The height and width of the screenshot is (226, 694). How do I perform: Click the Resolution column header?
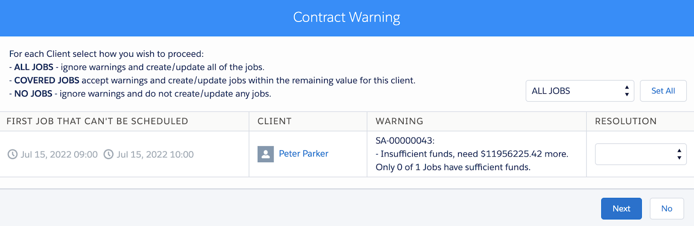(x=626, y=121)
